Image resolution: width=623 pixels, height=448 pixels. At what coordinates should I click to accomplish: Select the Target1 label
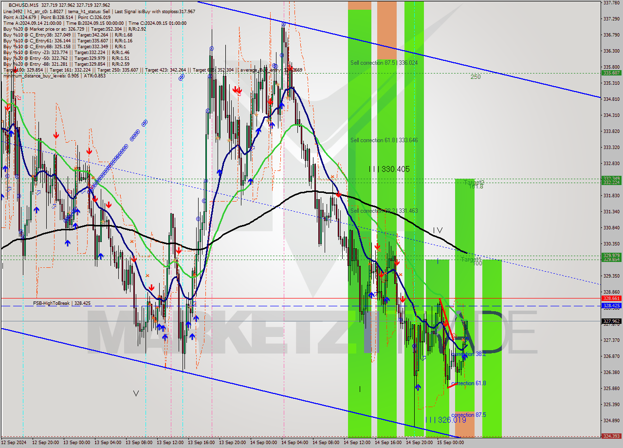pos(470,259)
